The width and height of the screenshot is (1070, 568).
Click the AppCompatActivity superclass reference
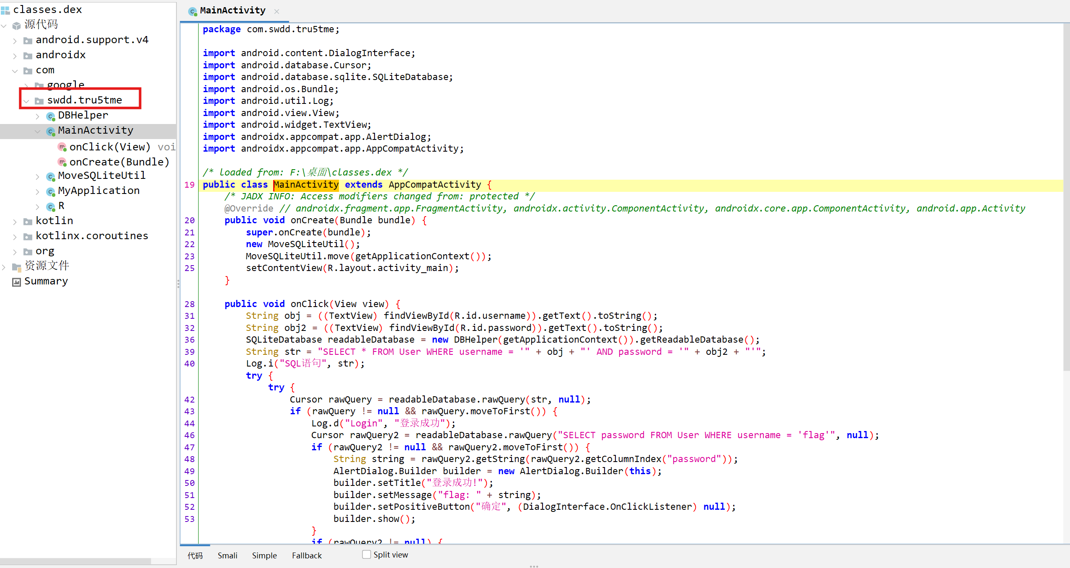tap(435, 185)
